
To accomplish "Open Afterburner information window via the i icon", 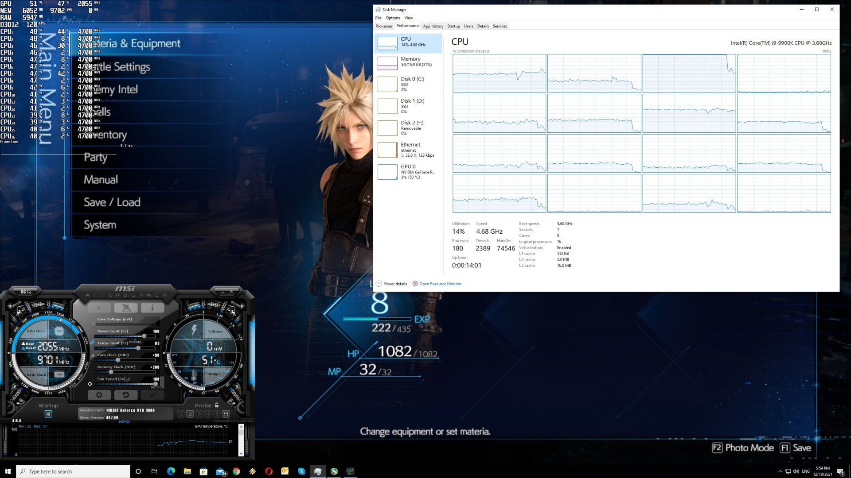I will (x=152, y=308).
